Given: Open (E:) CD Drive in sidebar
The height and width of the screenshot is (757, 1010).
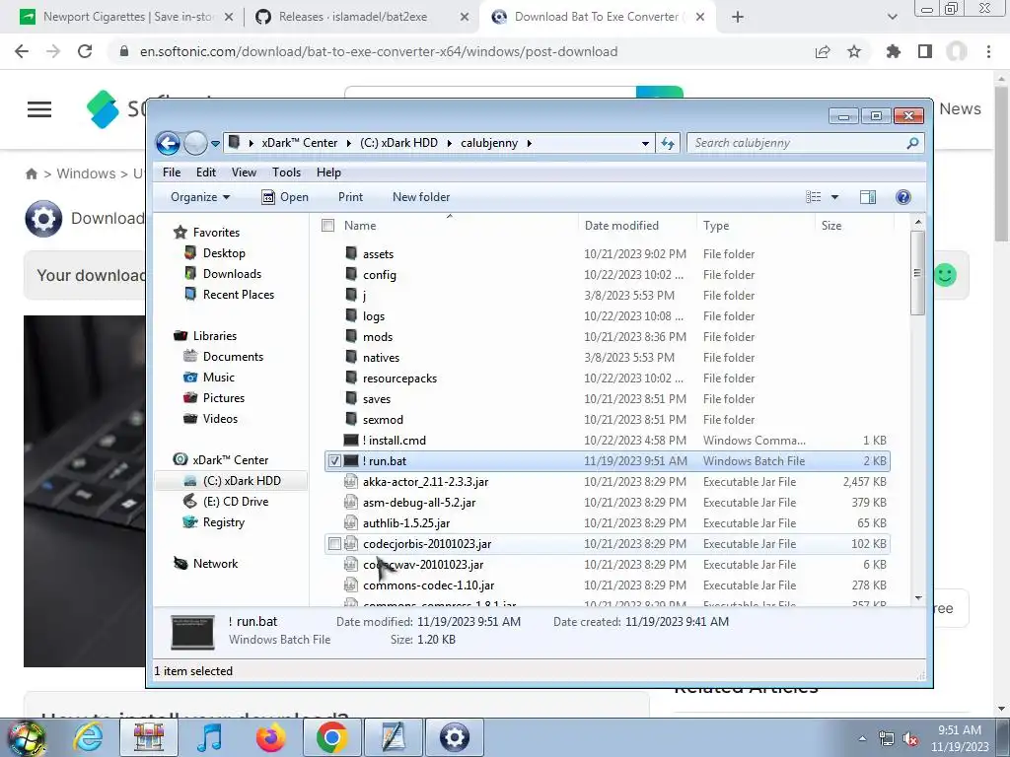Looking at the screenshot, I should point(236,502).
